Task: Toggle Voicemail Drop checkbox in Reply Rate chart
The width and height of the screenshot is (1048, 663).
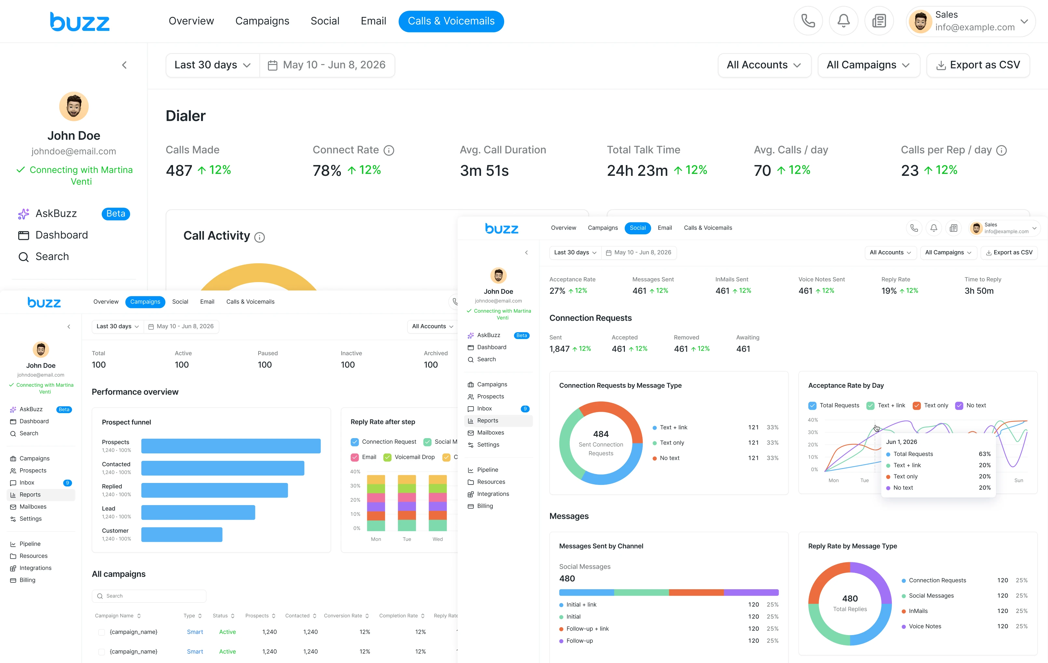Action: (387, 457)
